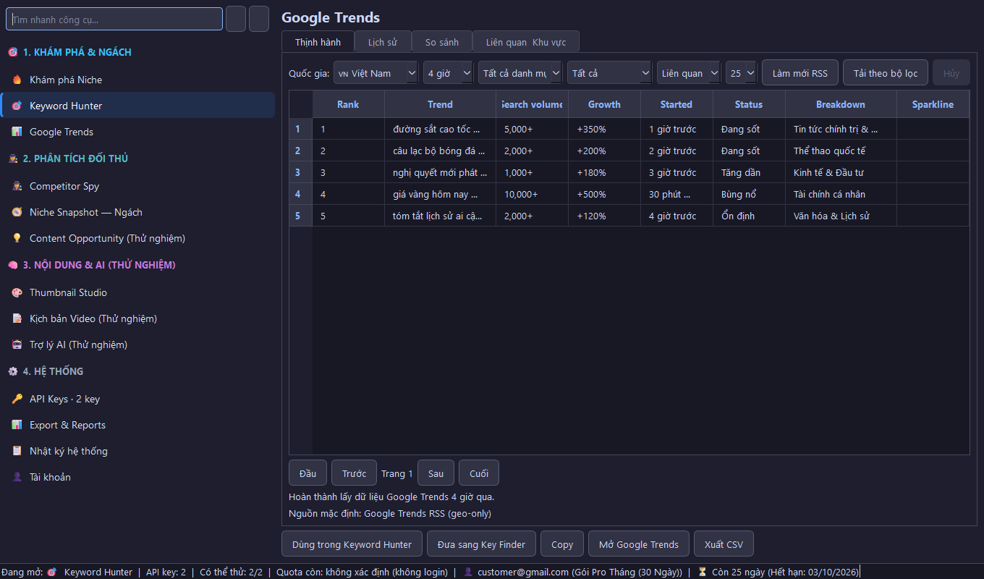The height and width of the screenshot is (579, 984).
Task: Focus the 'Tìm nhanh công cụ...' search field
Action: [114, 20]
